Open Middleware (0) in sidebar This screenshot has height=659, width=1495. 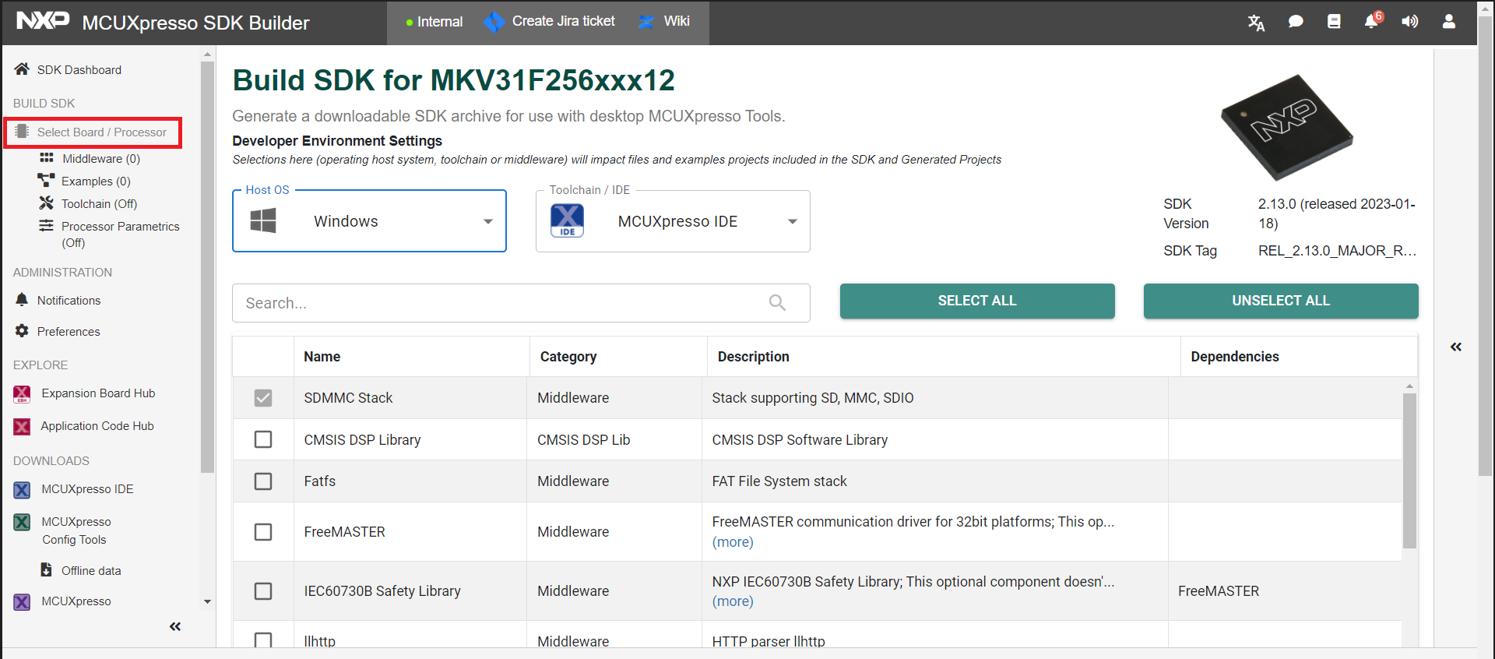(90, 158)
